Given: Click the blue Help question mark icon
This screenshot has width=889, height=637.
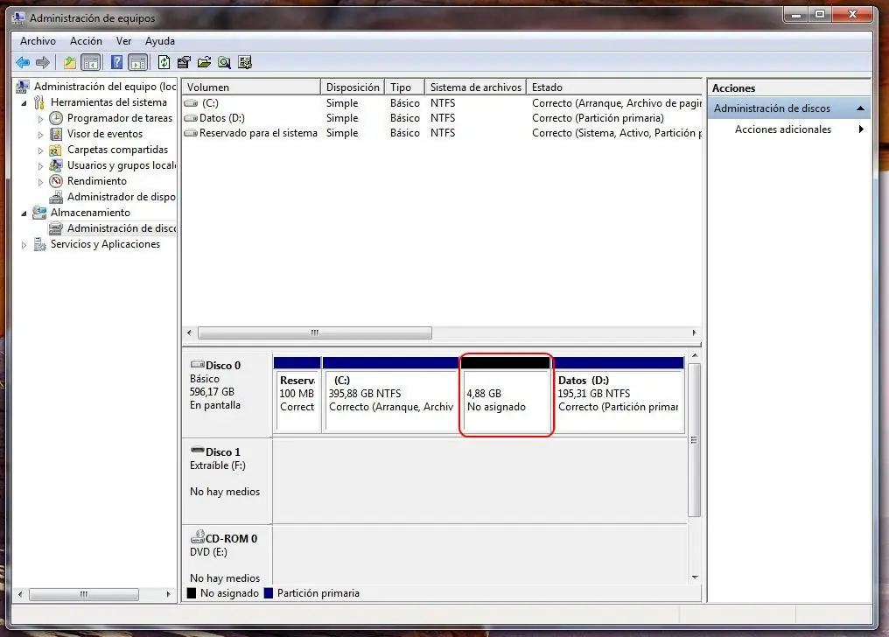Looking at the screenshot, I should click(x=116, y=62).
